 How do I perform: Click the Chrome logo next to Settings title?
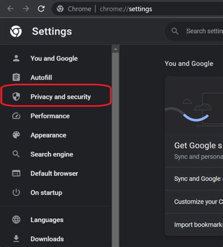coord(16,31)
